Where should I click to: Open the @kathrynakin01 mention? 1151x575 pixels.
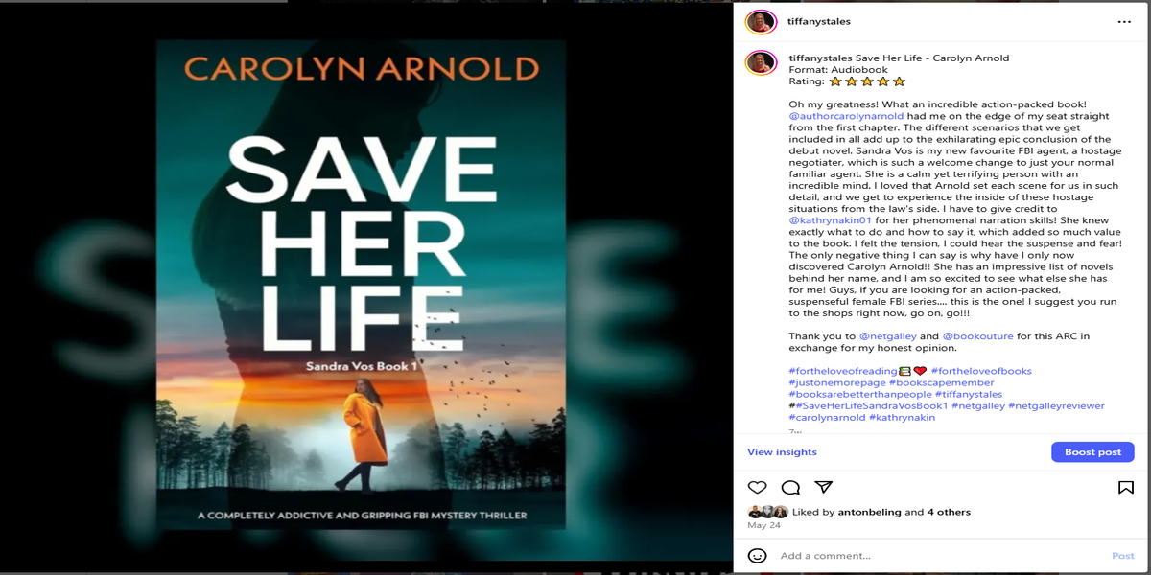[x=829, y=219]
